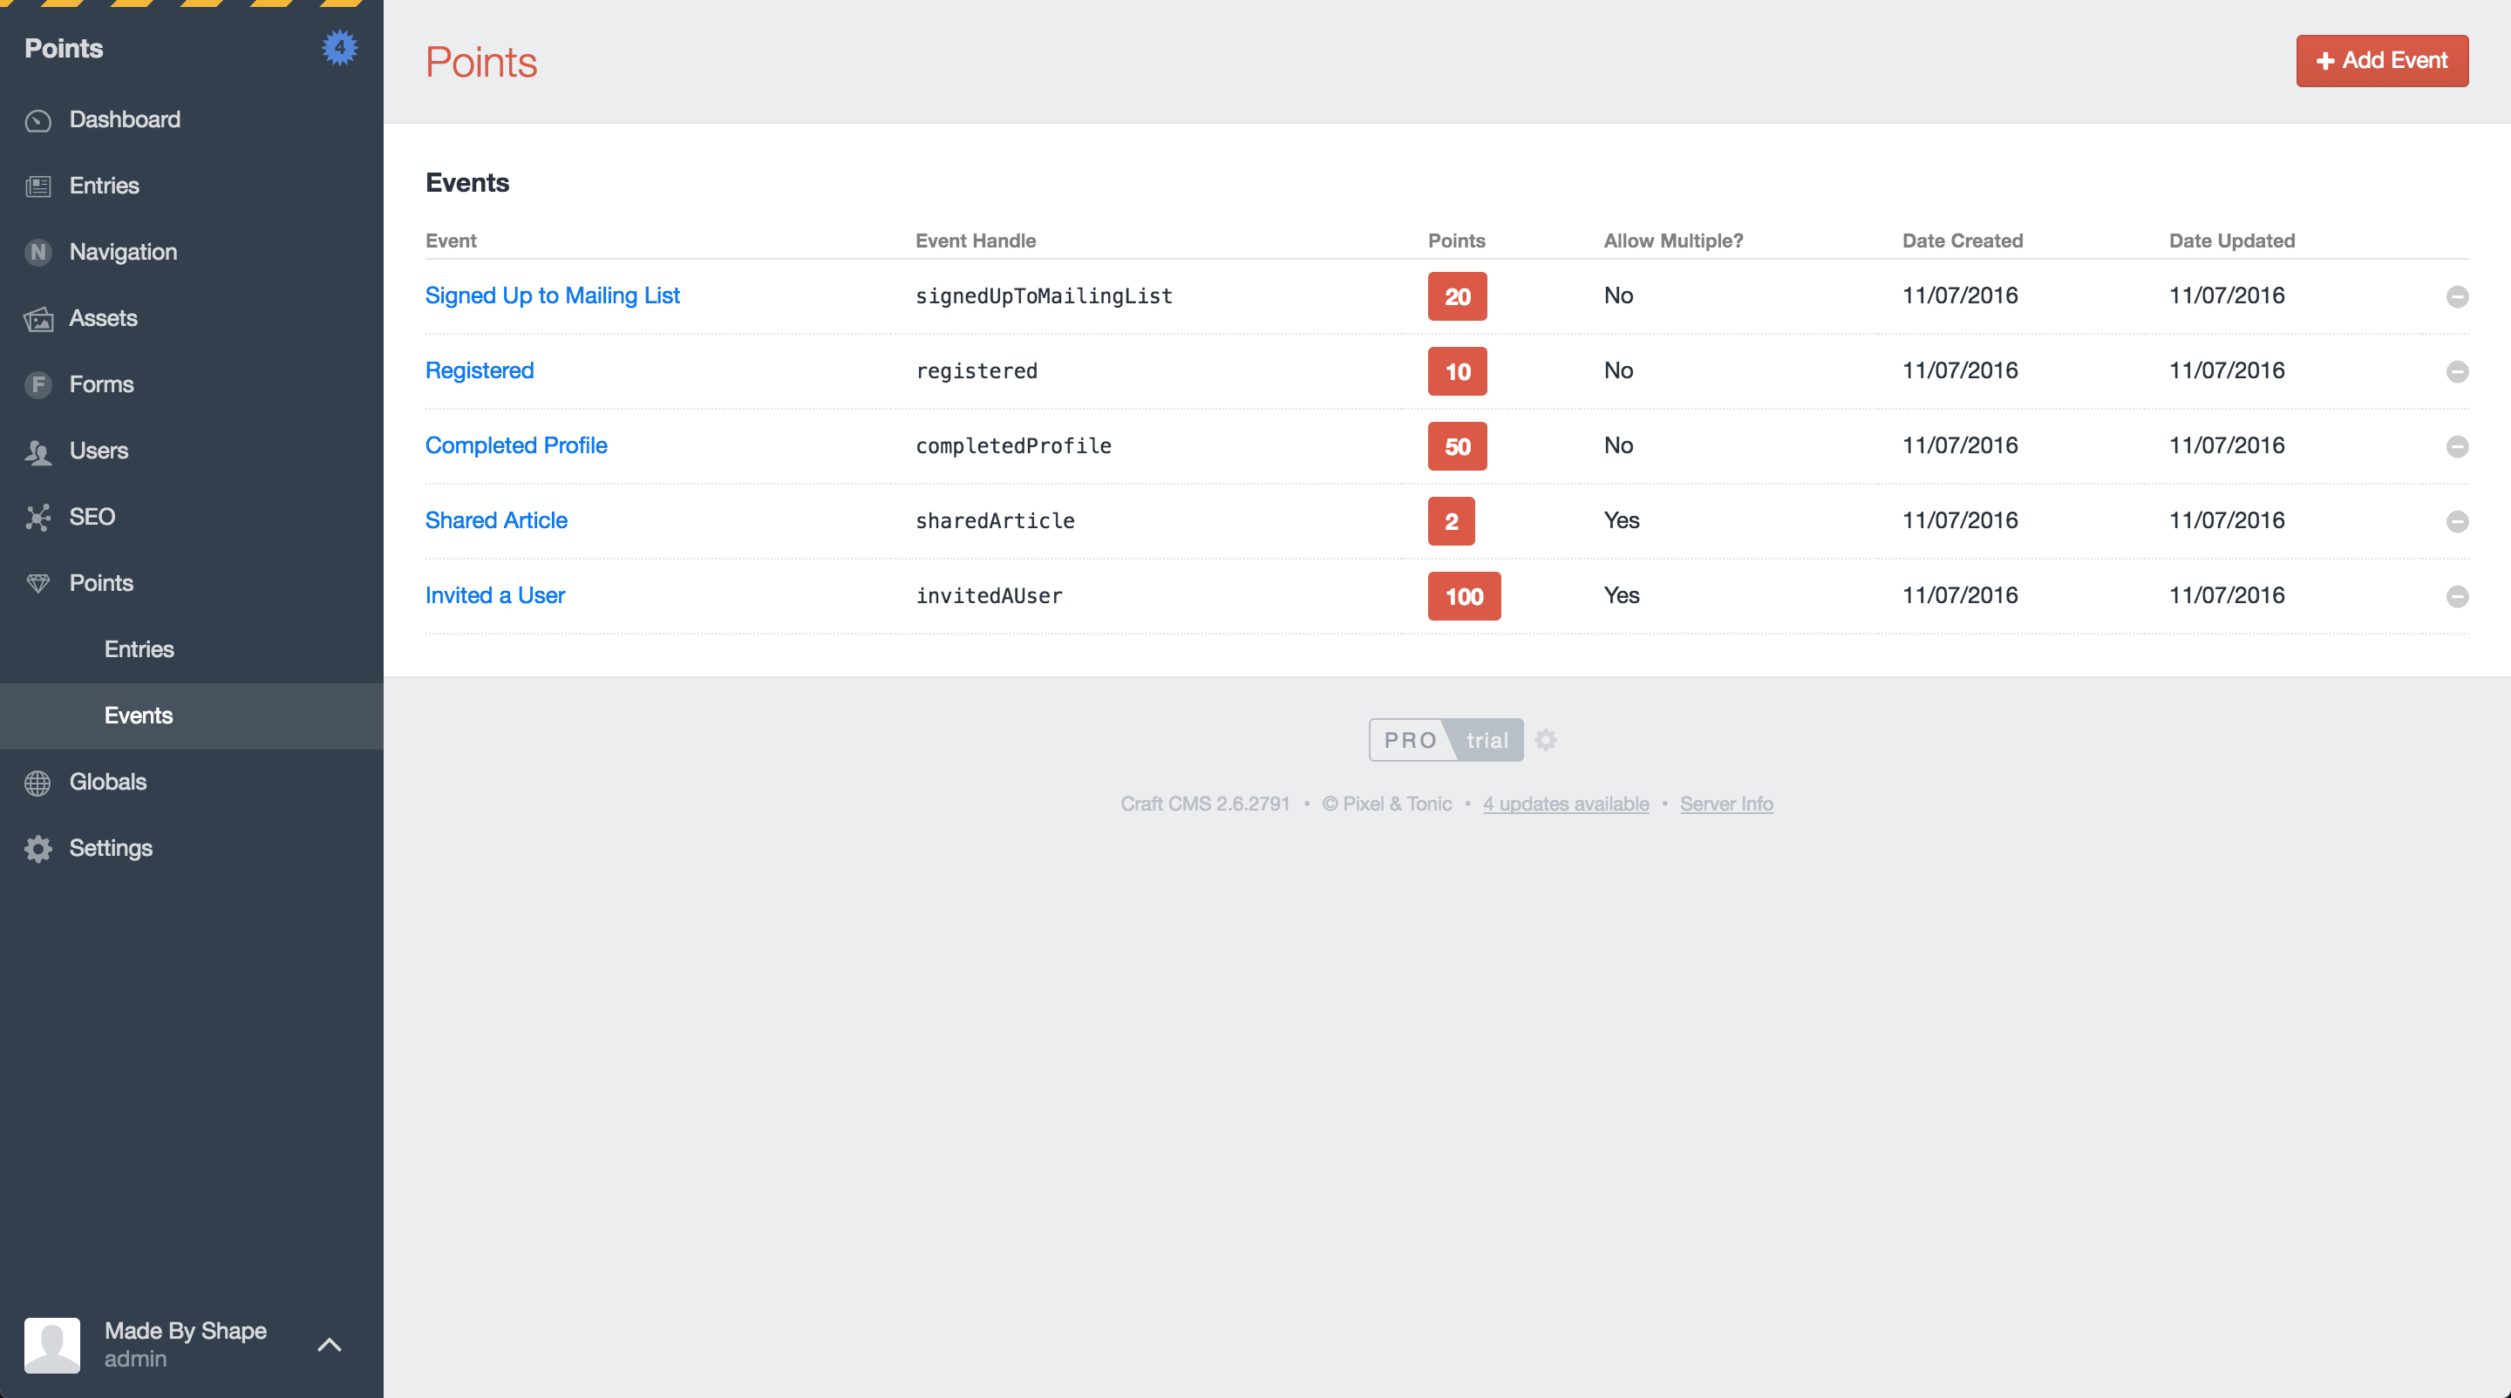The height and width of the screenshot is (1398, 2511).
Task: Click the sharedArticle handle text
Action: coord(995,521)
